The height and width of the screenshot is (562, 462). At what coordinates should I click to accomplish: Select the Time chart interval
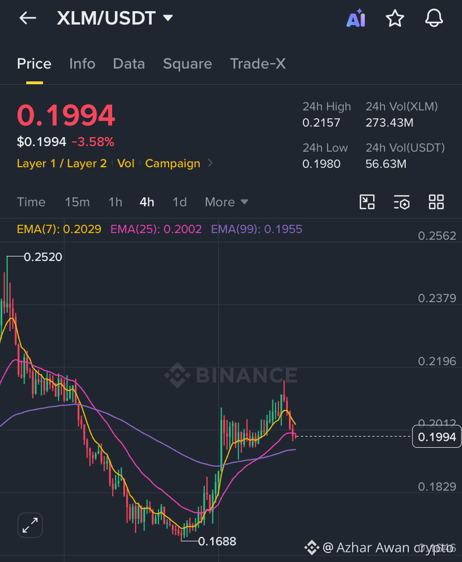click(31, 202)
